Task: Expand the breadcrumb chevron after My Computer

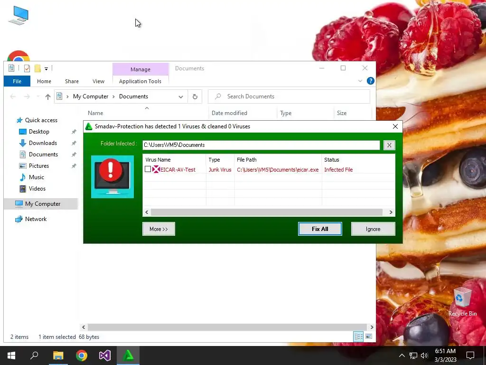Action: pyautogui.click(x=113, y=96)
